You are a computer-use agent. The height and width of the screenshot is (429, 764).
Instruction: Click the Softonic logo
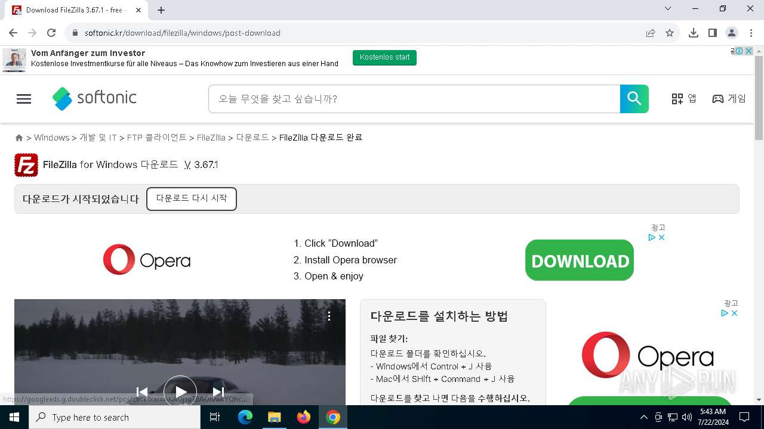tap(94, 98)
